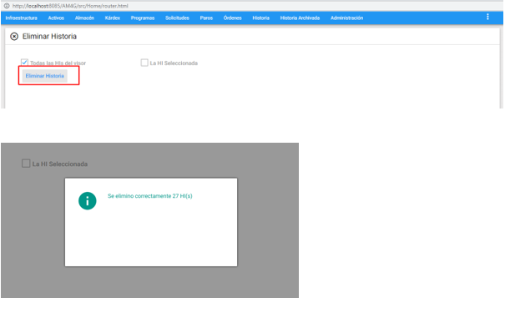Click the green info icon in dialog
Image resolution: width=505 pixels, height=323 pixels.
pos(88,200)
